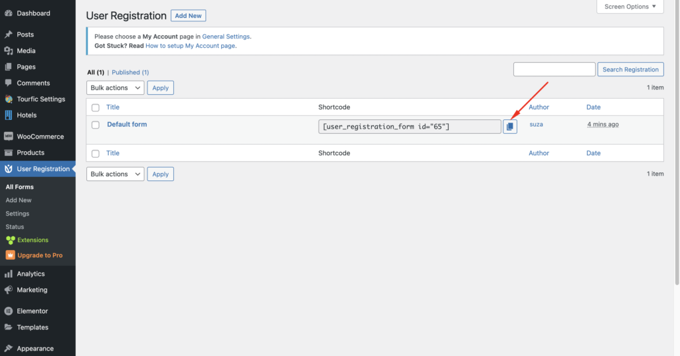680x356 pixels.
Task: Click the orange Upgrade to Pro crown icon
Action: point(11,255)
